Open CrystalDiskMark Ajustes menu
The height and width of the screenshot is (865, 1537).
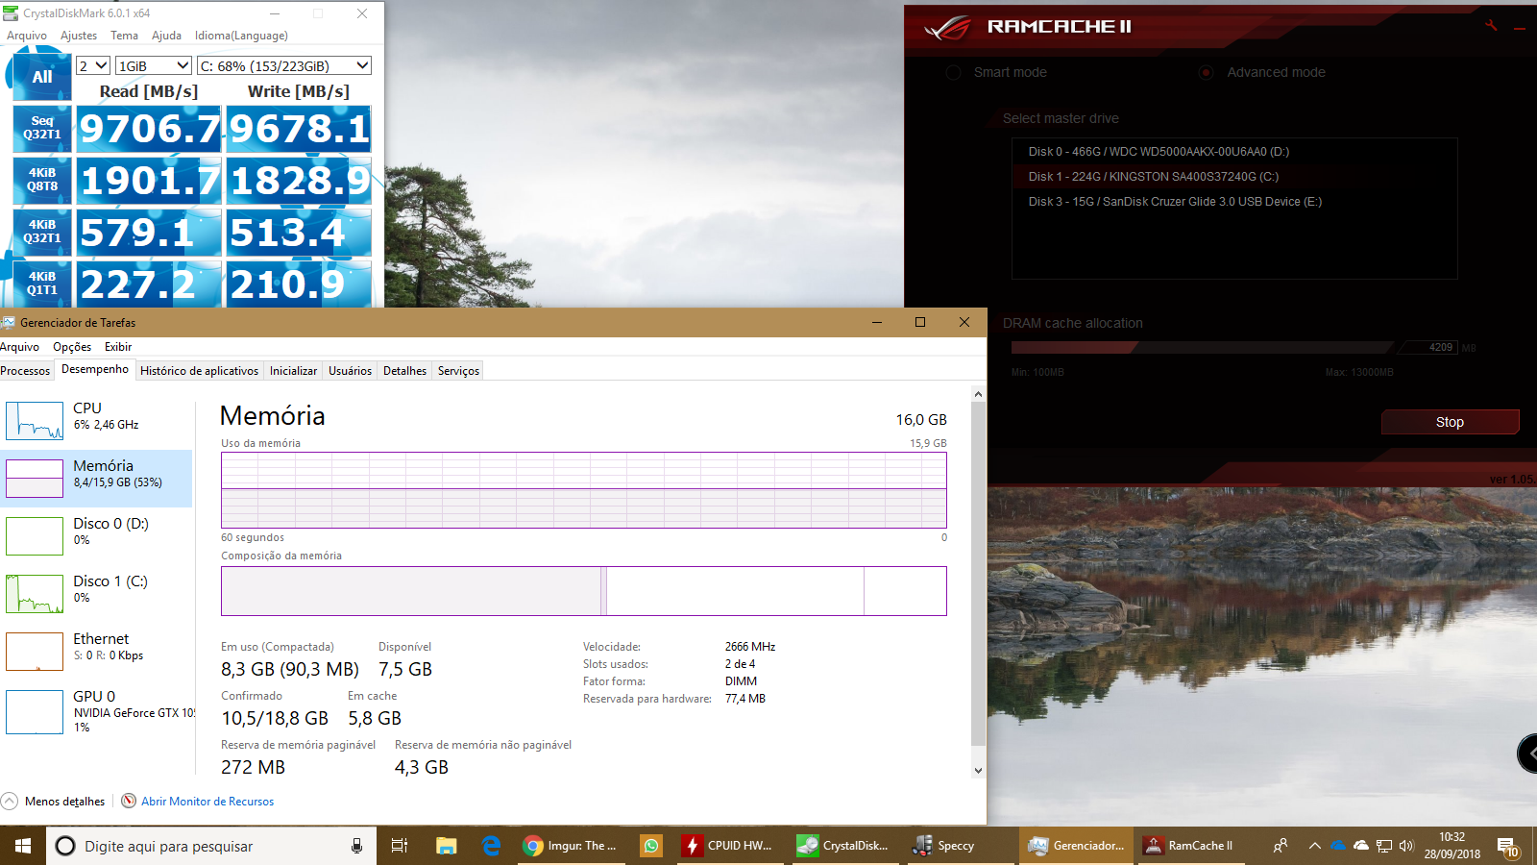click(79, 36)
